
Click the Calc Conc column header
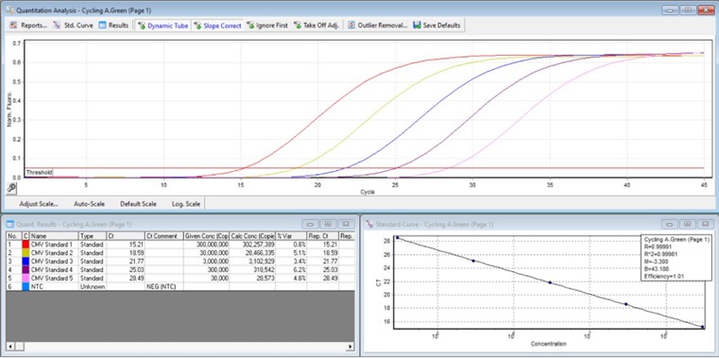coord(252,236)
